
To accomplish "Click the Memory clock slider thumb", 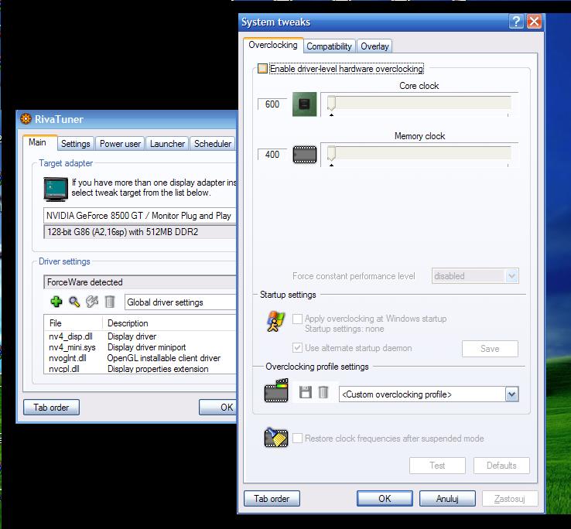I will pos(331,153).
